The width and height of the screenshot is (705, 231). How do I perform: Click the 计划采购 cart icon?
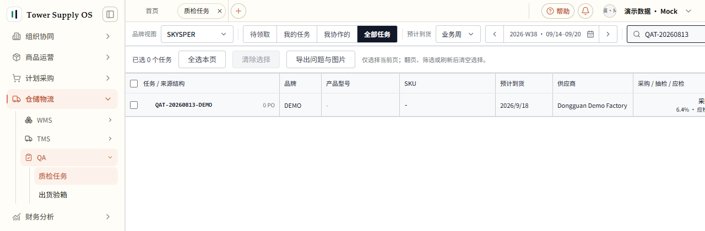(x=17, y=78)
